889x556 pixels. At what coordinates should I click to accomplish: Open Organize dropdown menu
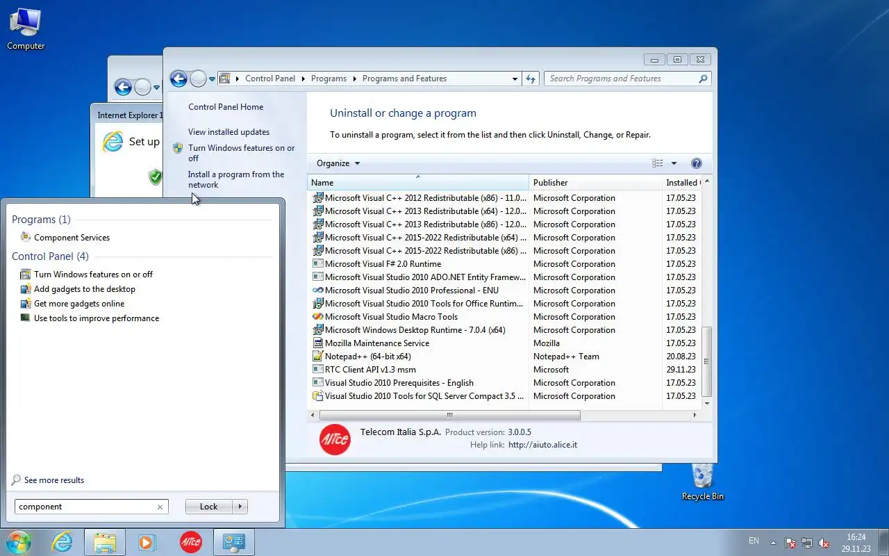click(x=338, y=163)
